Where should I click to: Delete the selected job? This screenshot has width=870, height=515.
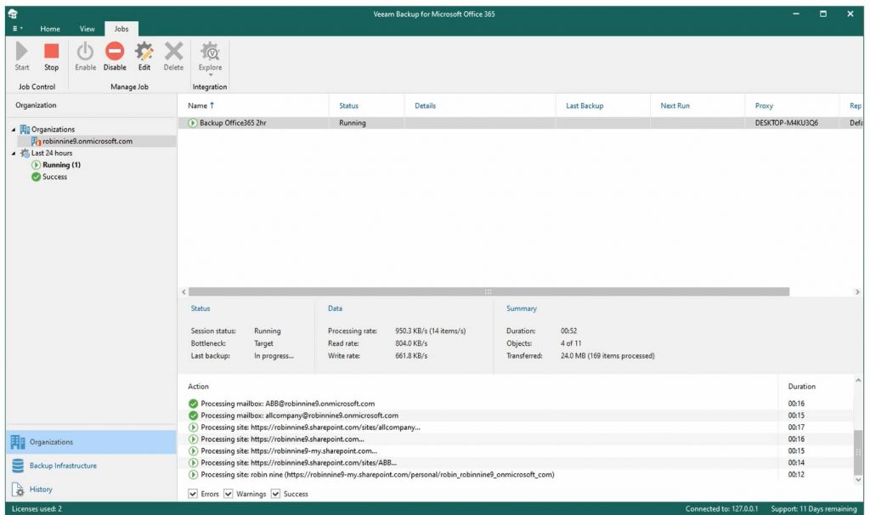[x=173, y=56]
